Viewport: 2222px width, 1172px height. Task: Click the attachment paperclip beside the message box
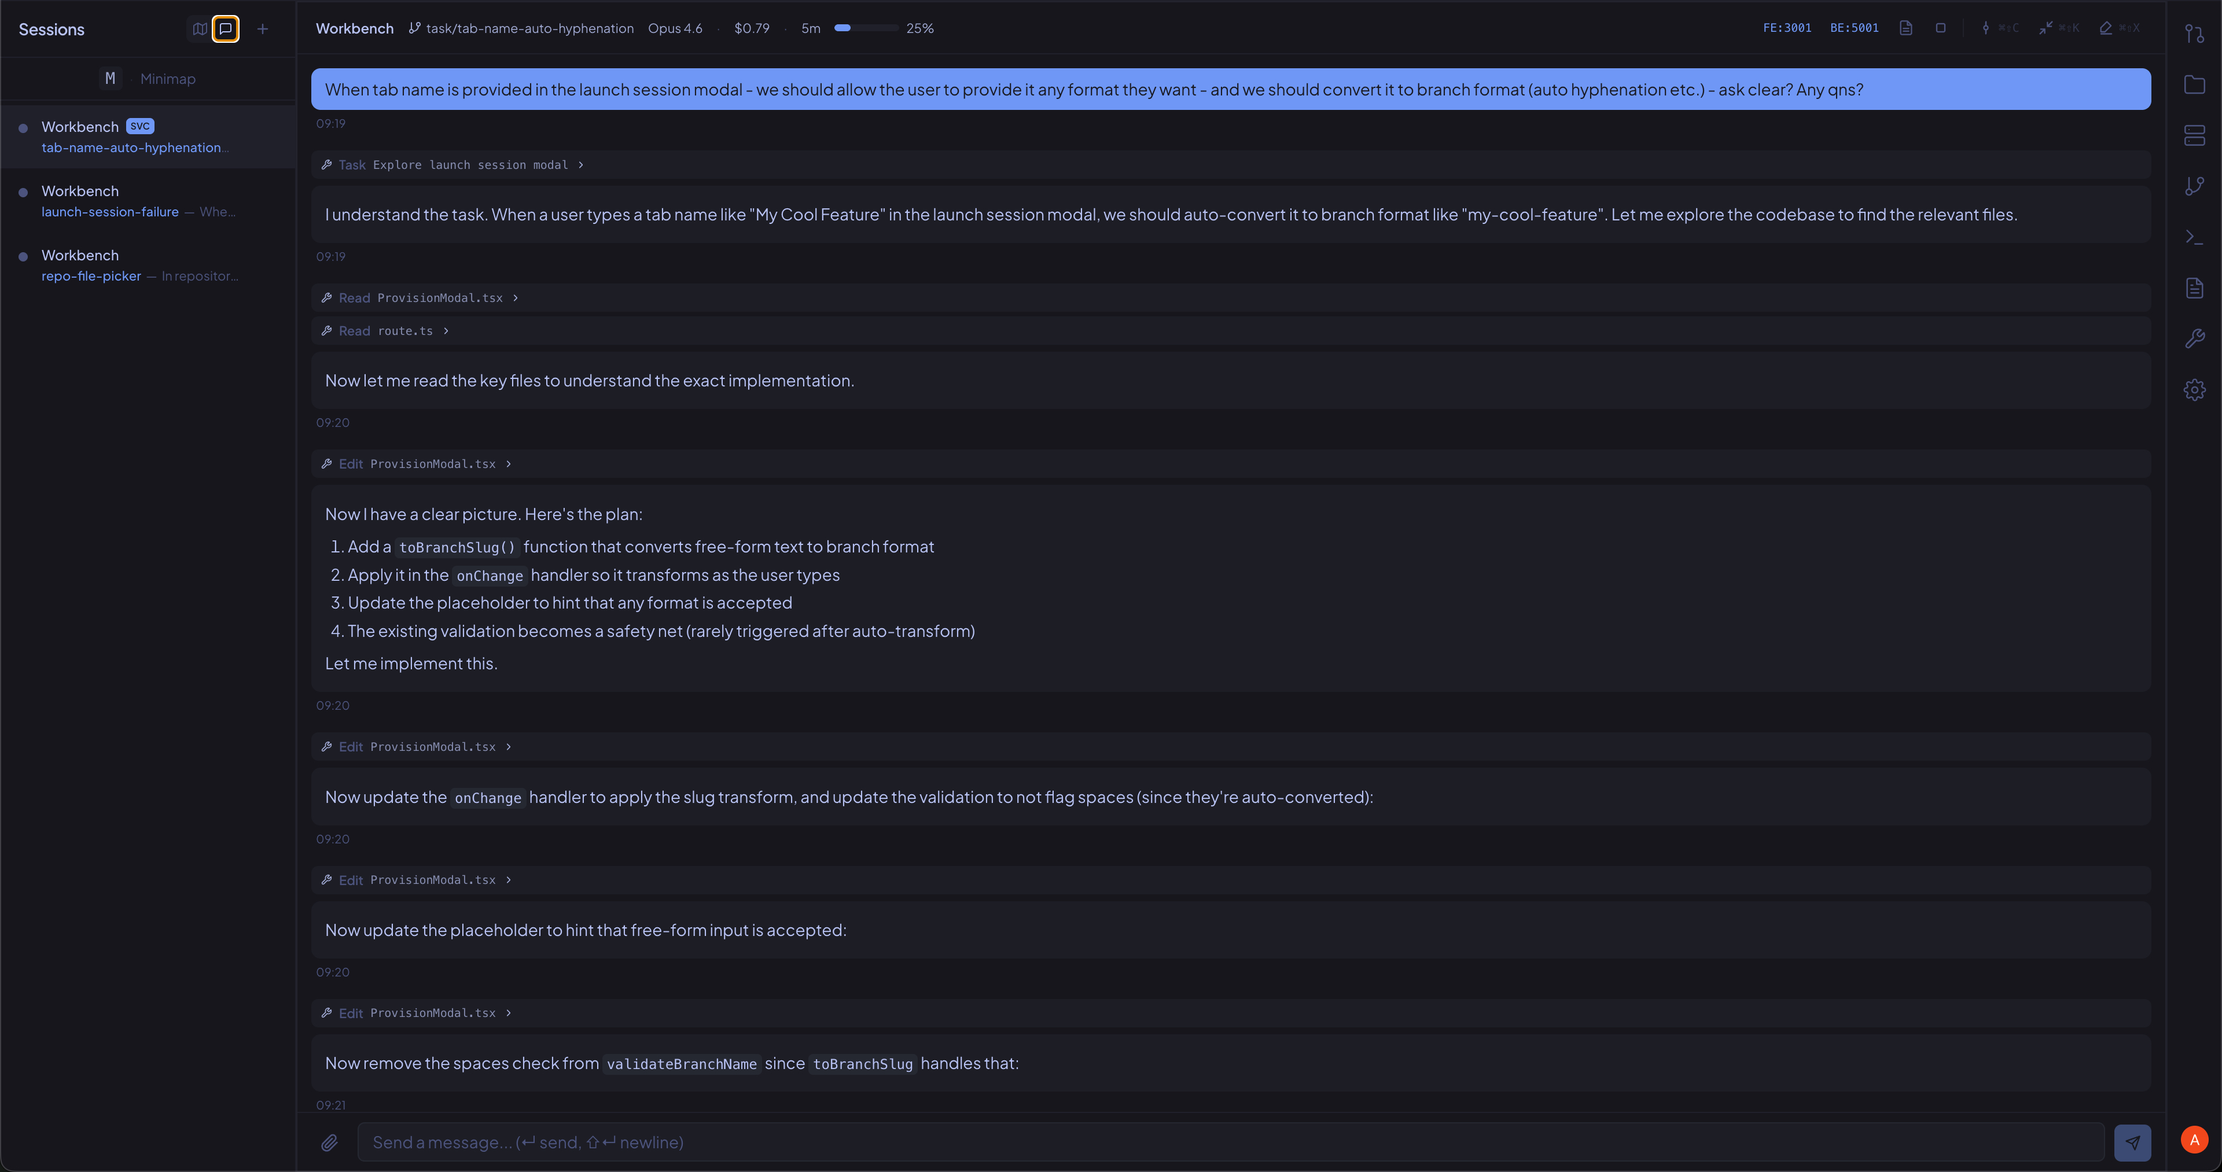pyautogui.click(x=330, y=1142)
